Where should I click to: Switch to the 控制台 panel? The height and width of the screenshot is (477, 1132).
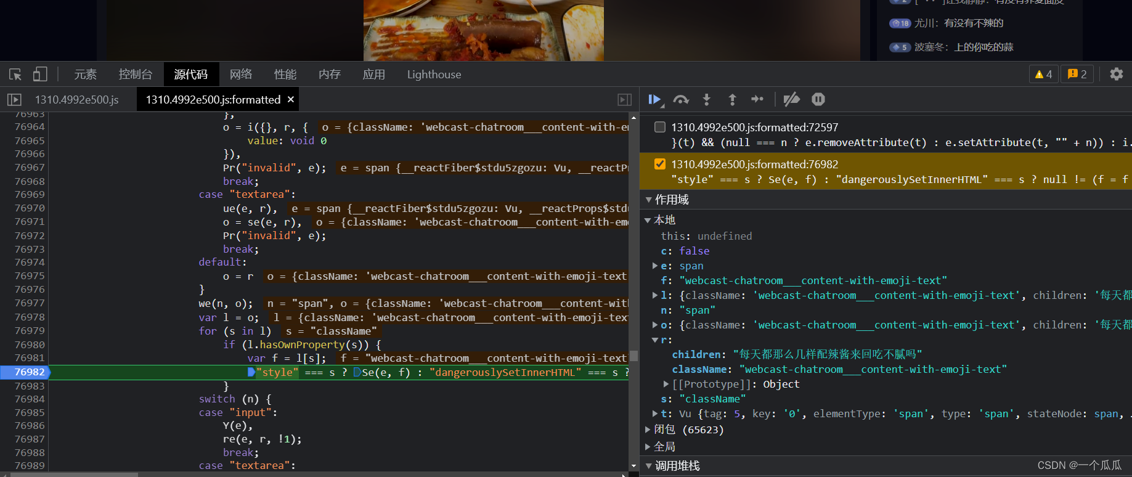(x=136, y=75)
